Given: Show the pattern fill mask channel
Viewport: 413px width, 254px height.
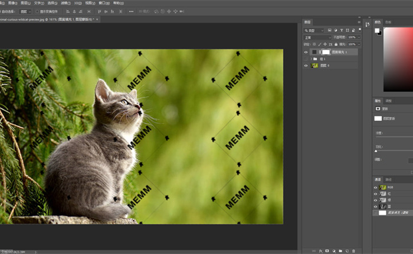Looking at the screenshot, I should pyautogui.click(x=376, y=213).
